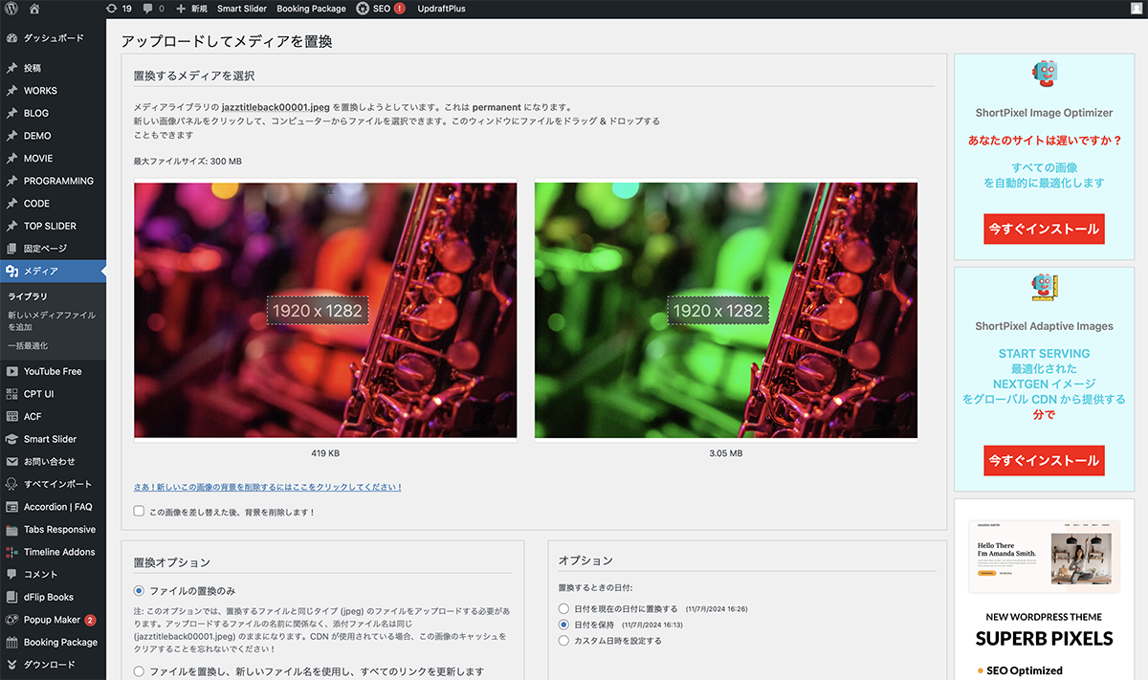1148x680 pixels.
Task: Click the ShortPixel Image Optimizer install button
Action: [x=1044, y=230]
